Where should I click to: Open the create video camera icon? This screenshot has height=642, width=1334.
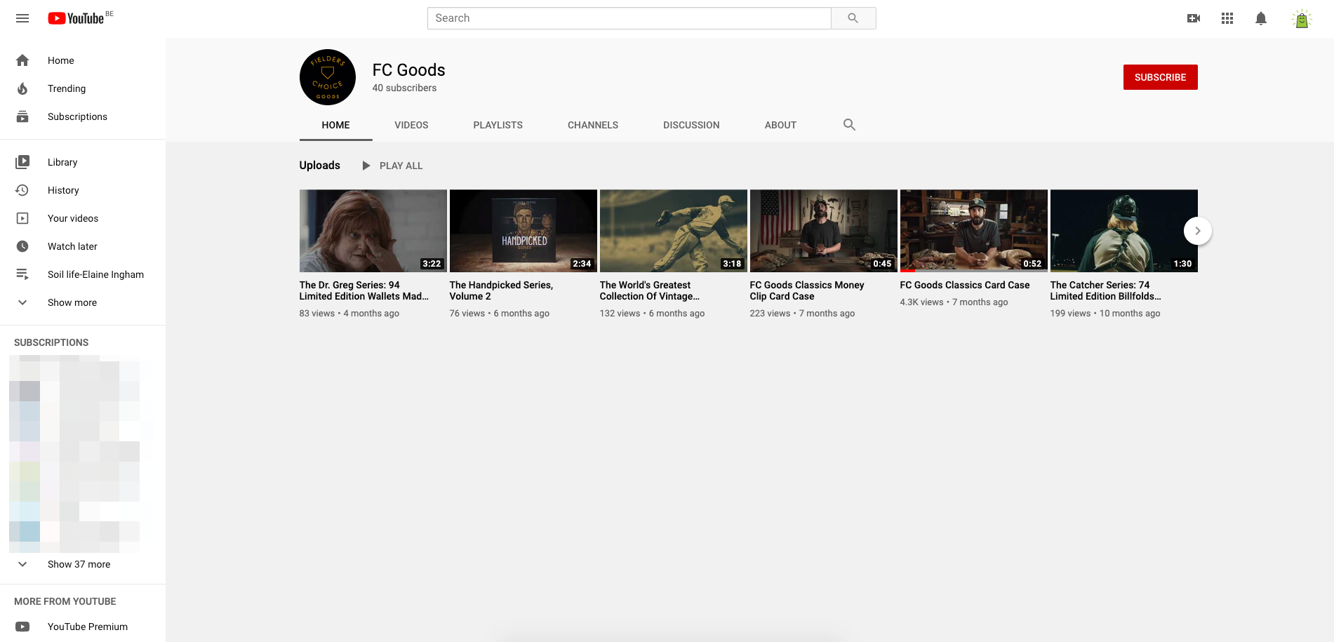coord(1194,18)
